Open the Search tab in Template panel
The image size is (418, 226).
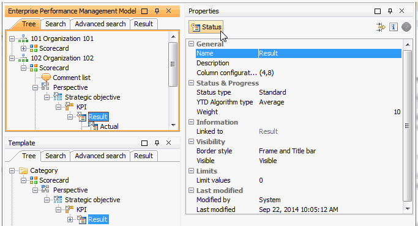[x=56, y=156]
